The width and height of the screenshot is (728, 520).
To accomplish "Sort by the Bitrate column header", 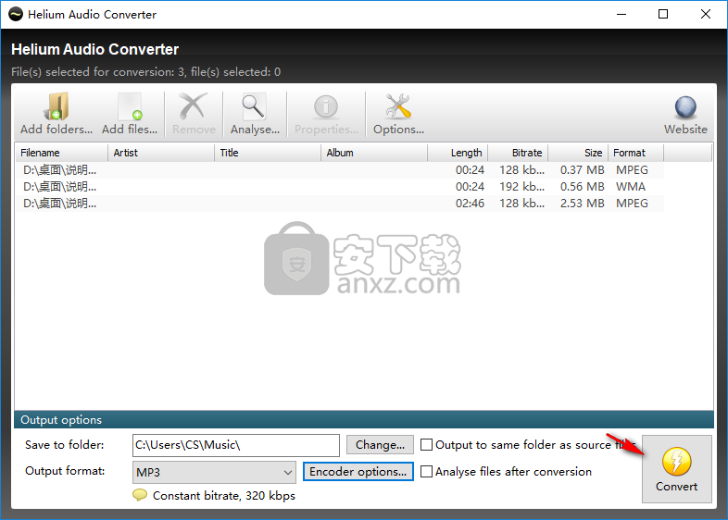I will [518, 153].
